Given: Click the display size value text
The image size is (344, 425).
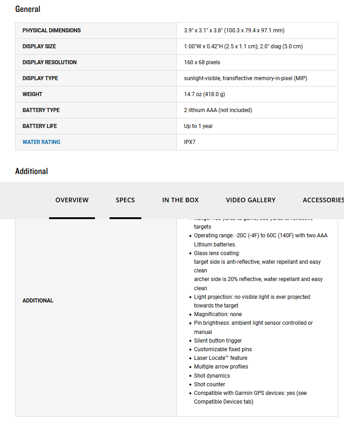Looking at the screenshot, I should point(243,46).
